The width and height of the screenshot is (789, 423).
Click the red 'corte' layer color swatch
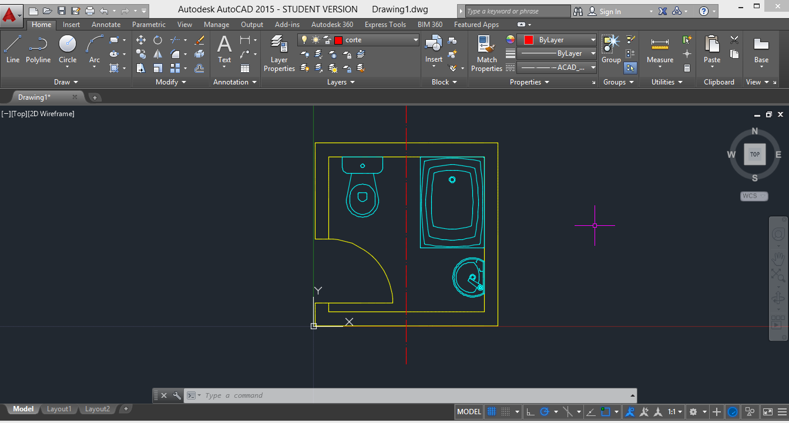pos(338,40)
